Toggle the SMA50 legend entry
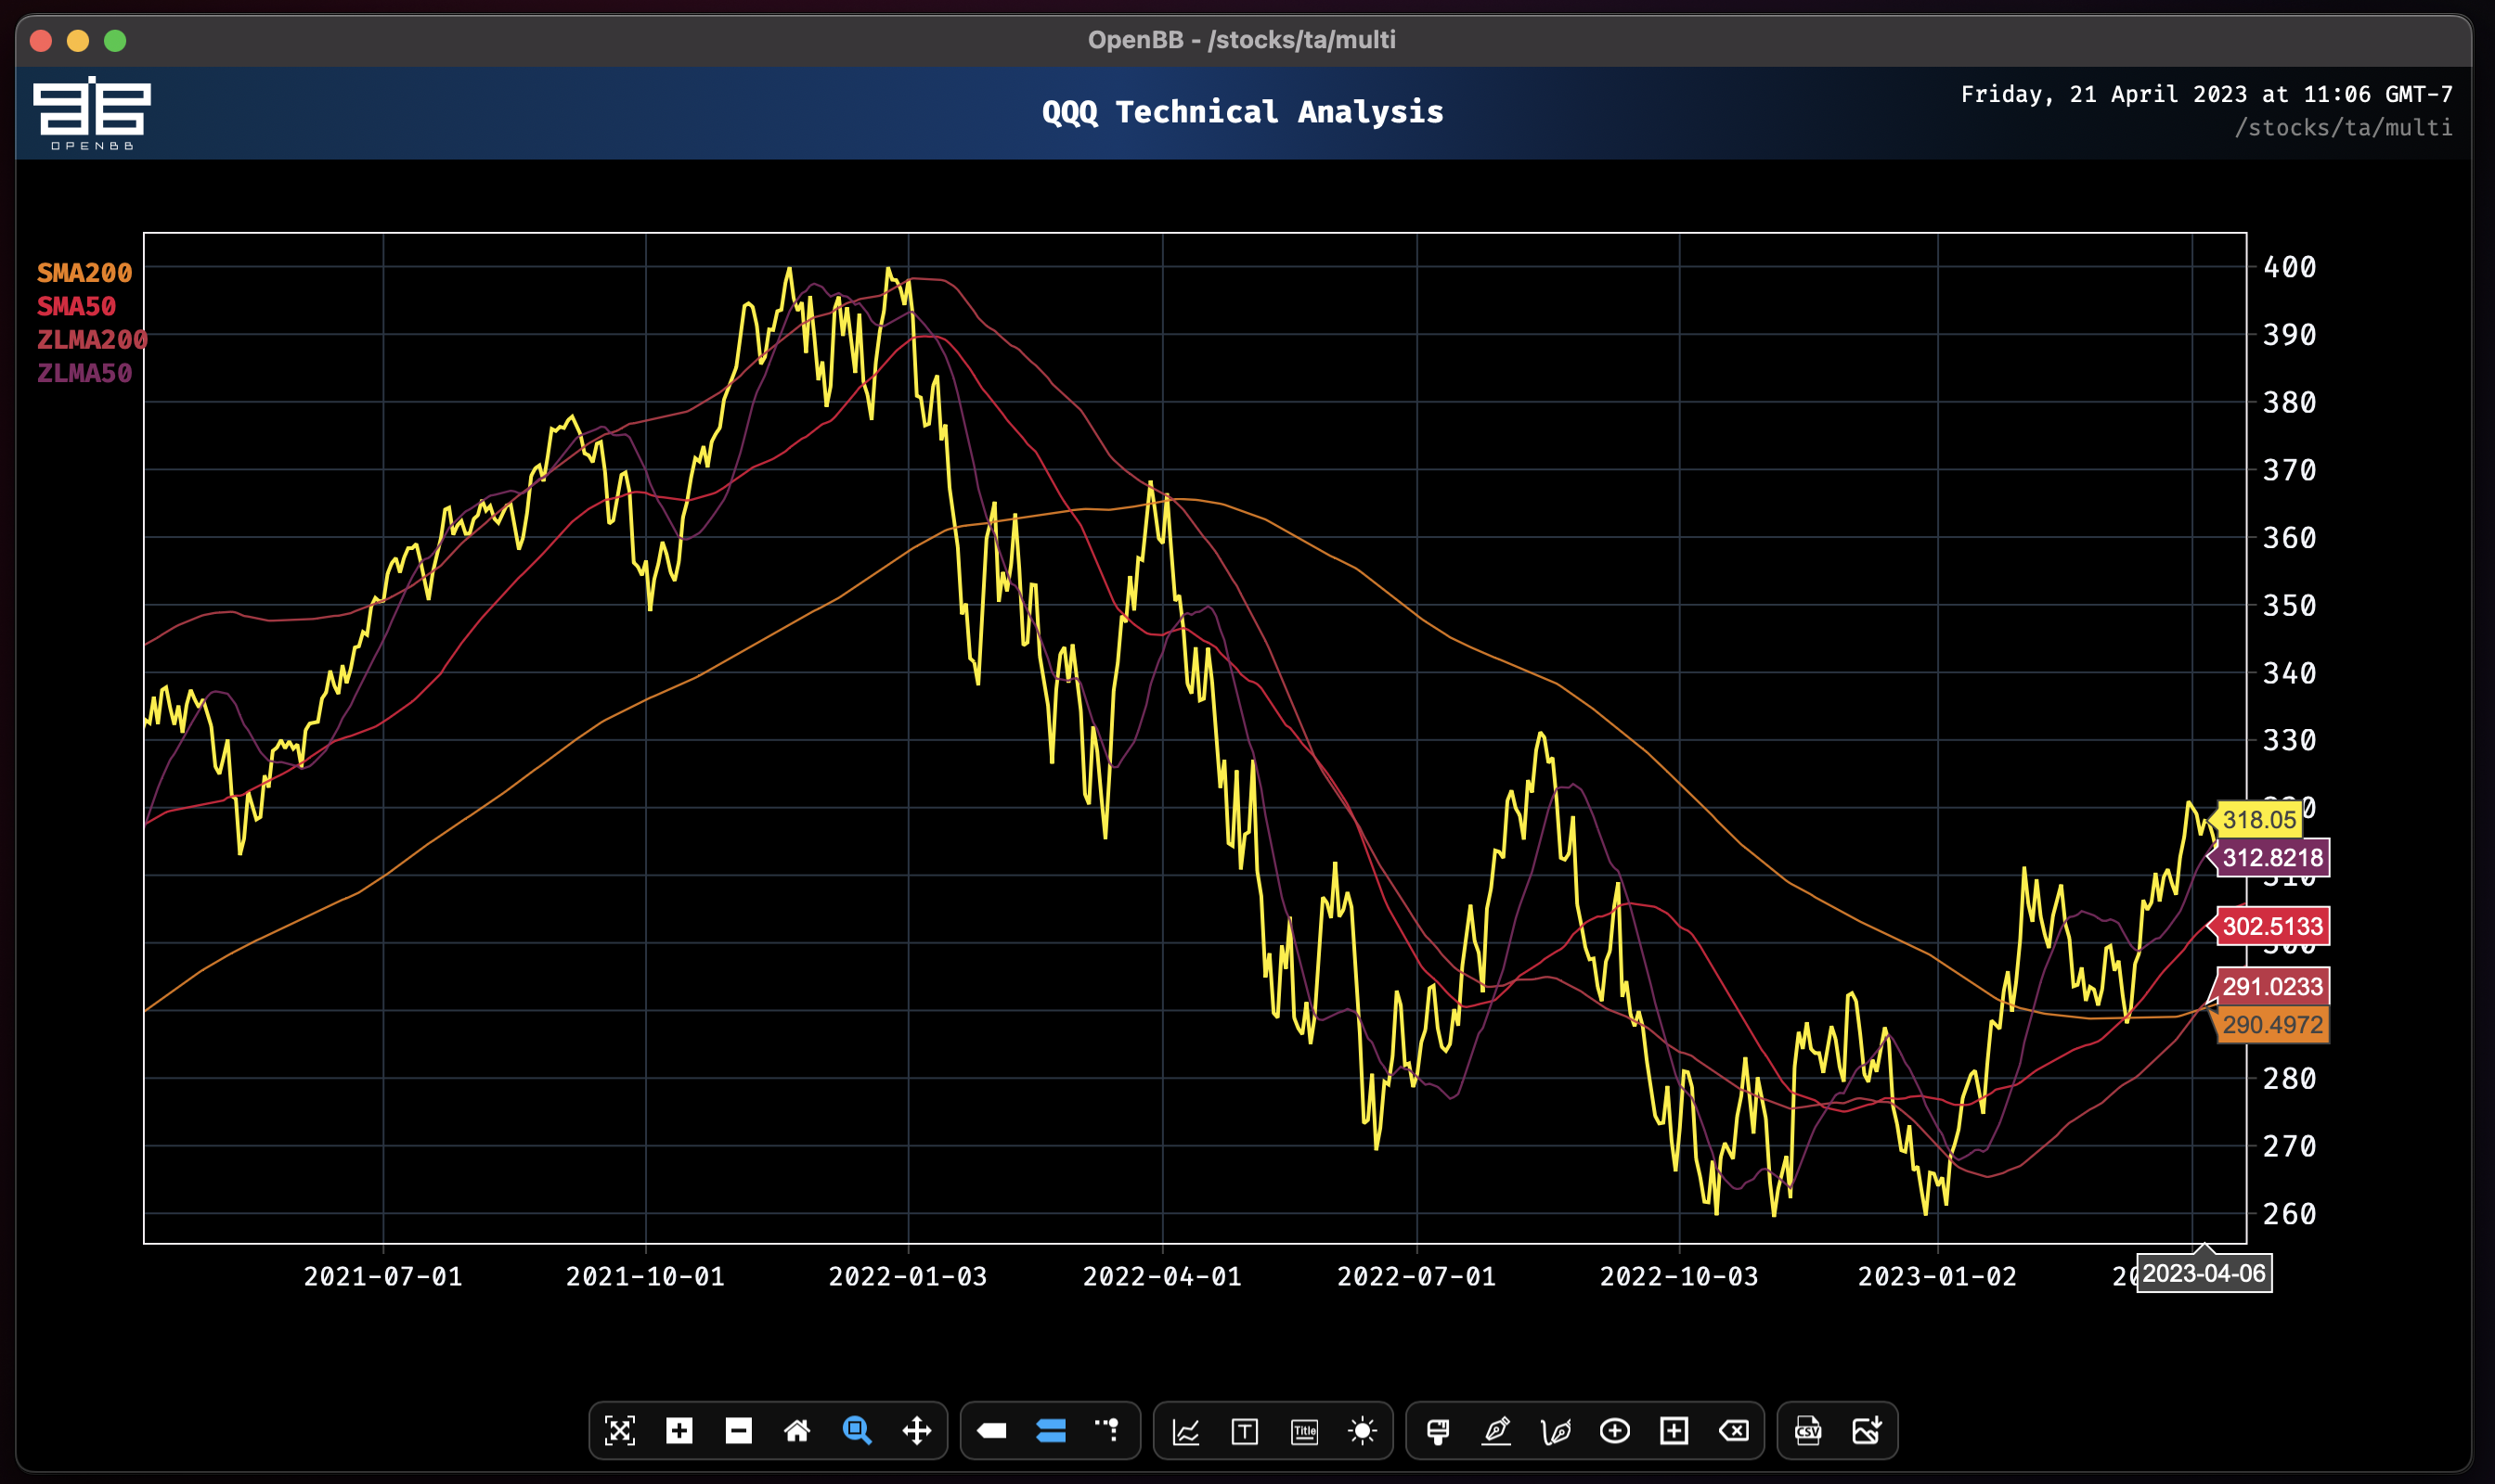2495x1484 pixels. [x=76, y=306]
